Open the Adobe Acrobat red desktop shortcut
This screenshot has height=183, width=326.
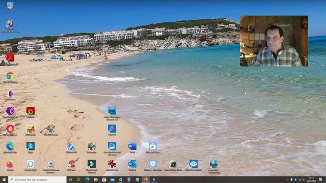10,58
